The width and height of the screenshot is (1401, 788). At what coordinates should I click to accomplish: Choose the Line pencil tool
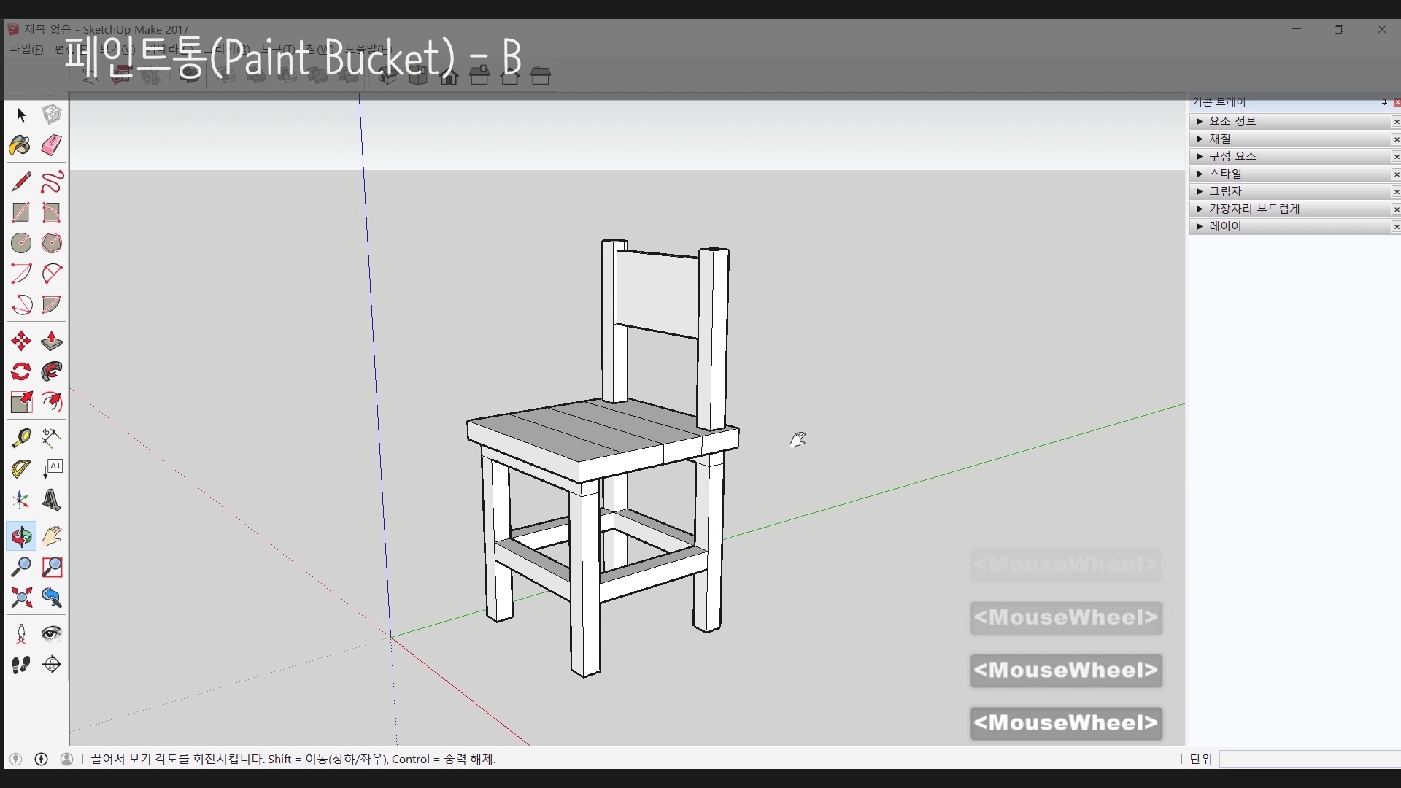(x=20, y=182)
